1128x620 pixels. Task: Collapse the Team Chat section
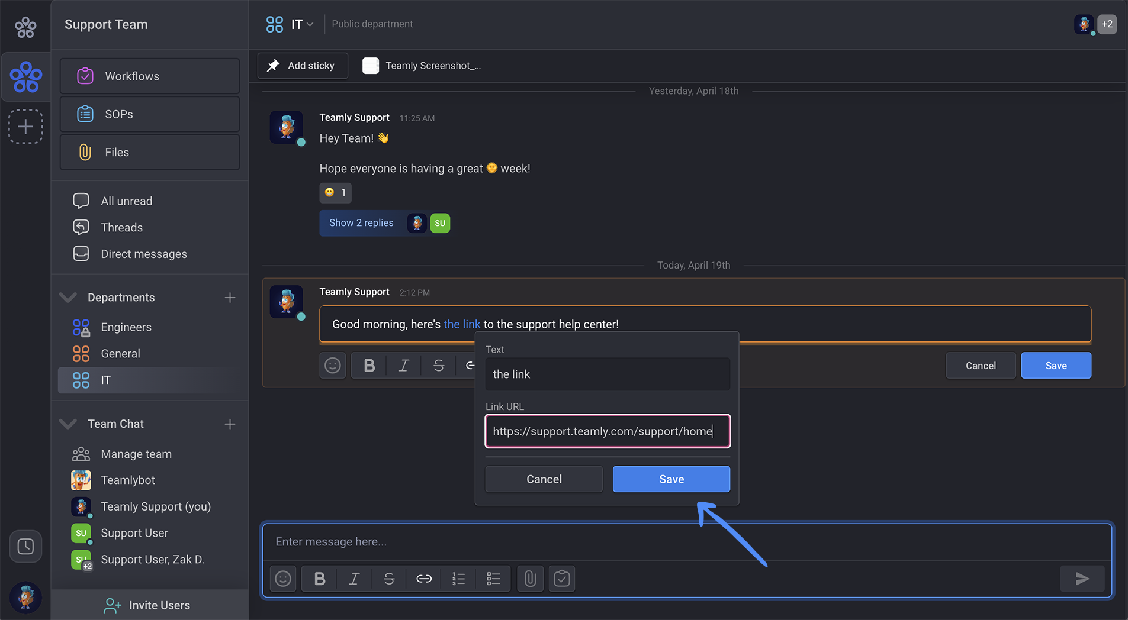point(68,424)
